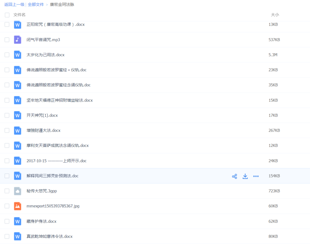Viewport: 310px width, 244px height.
Task: Open file 真武乾坤如意讳令法.docx
Action: [x=50, y=236]
